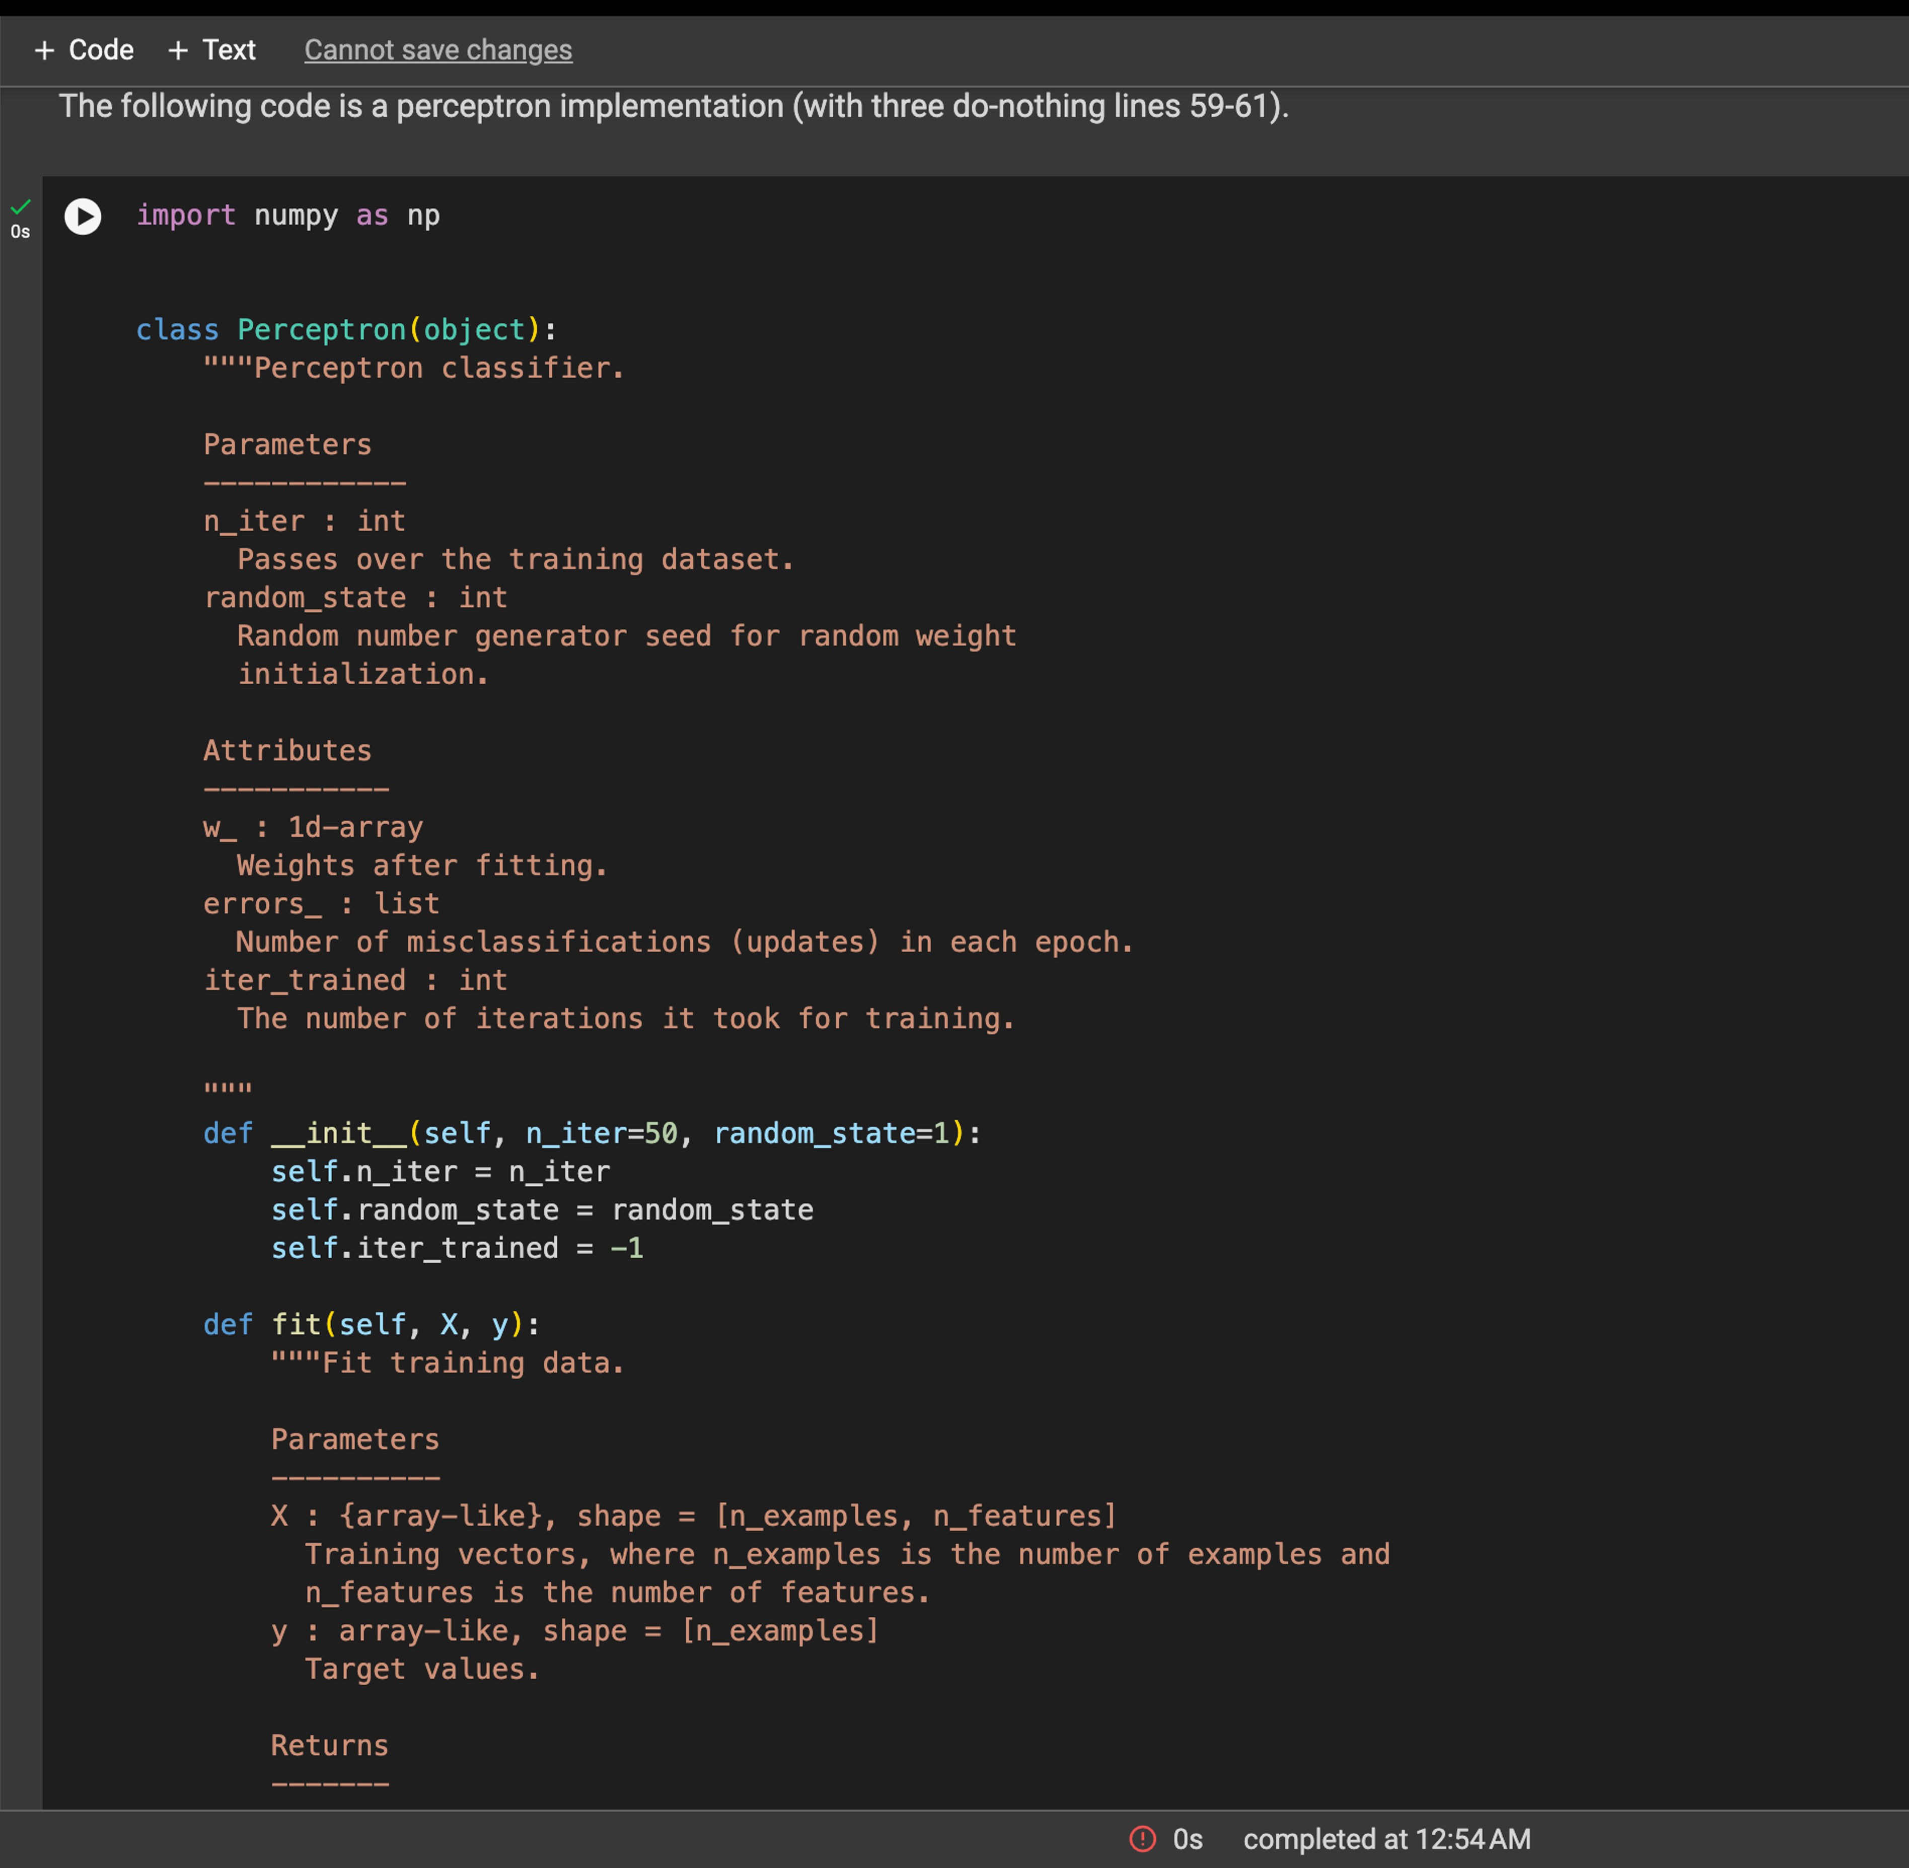The width and height of the screenshot is (1909, 1868).
Task: Select the word n_iter in __init__ parameters
Action: pos(575,1133)
